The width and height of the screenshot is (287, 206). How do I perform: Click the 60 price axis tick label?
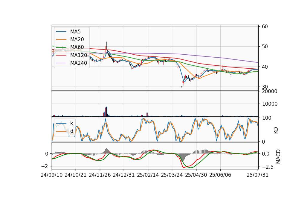[265, 27]
